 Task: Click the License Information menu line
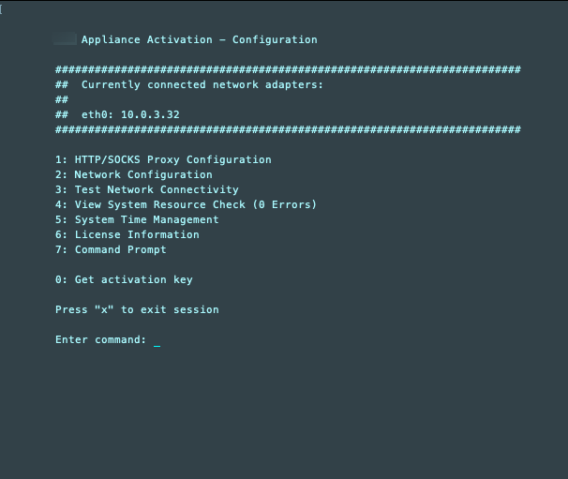127,234
